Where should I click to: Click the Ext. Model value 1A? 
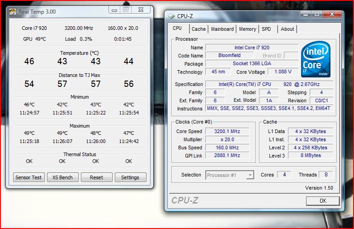pyautogui.click(x=269, y=100)
